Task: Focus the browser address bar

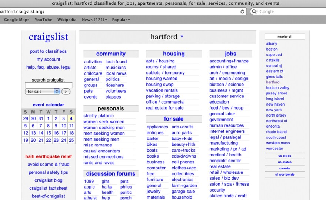Action: (119, 11)
